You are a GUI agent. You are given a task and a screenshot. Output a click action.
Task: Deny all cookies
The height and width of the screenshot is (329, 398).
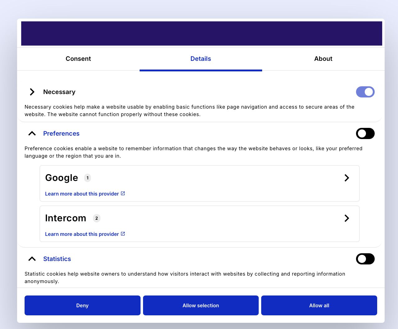tap(82, 305)
